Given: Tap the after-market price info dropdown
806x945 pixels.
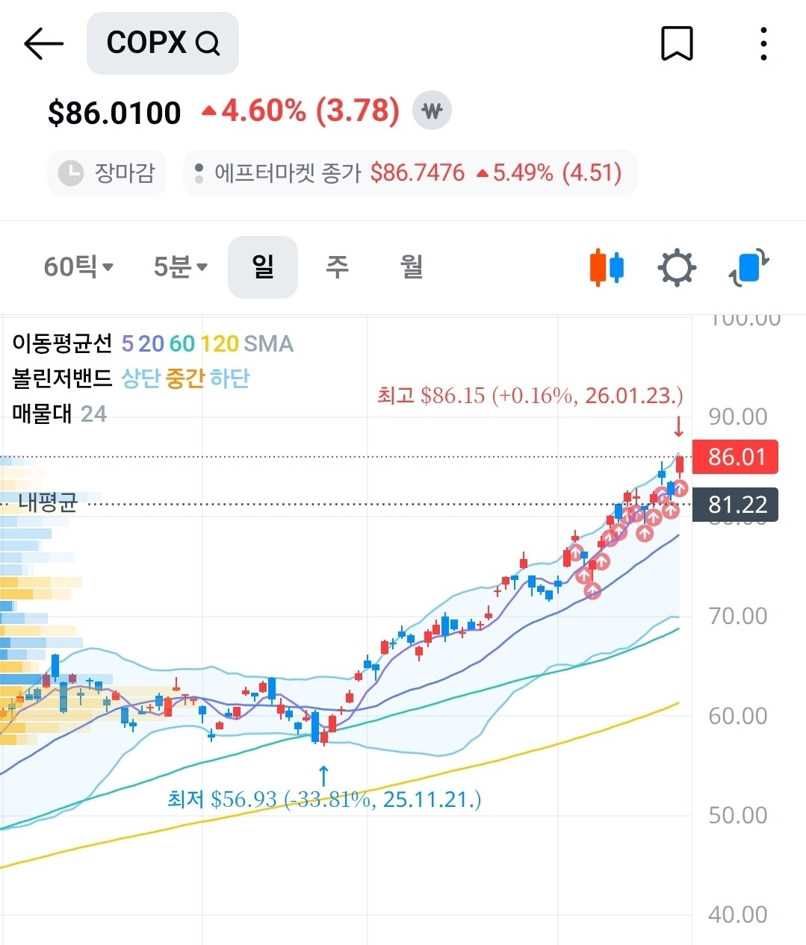Looking at the screenshot, I should 409,173.
